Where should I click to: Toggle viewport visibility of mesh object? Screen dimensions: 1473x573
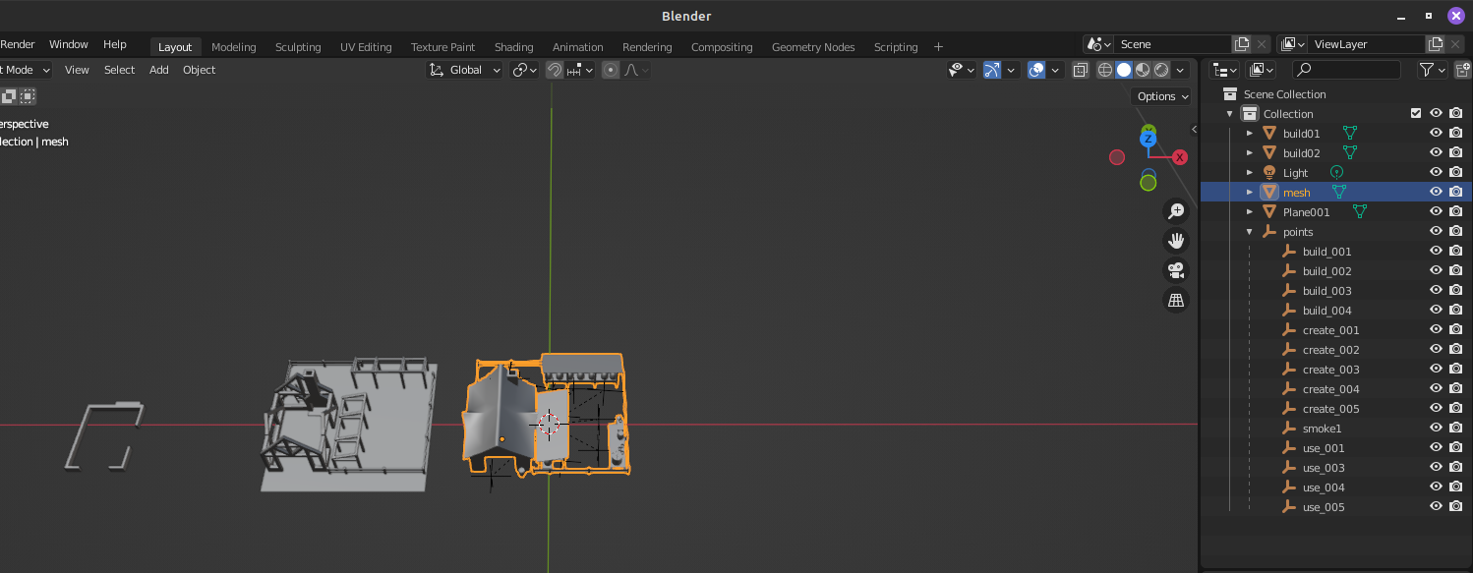1436,192
